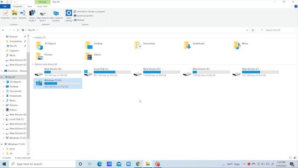Click the navigation pane scrollbar

[x=28, y=95]
